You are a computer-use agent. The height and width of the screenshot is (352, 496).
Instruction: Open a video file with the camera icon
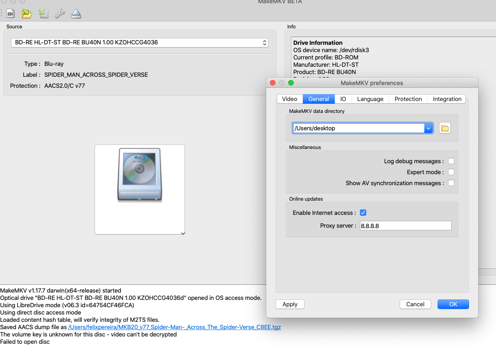pos(10,13)
